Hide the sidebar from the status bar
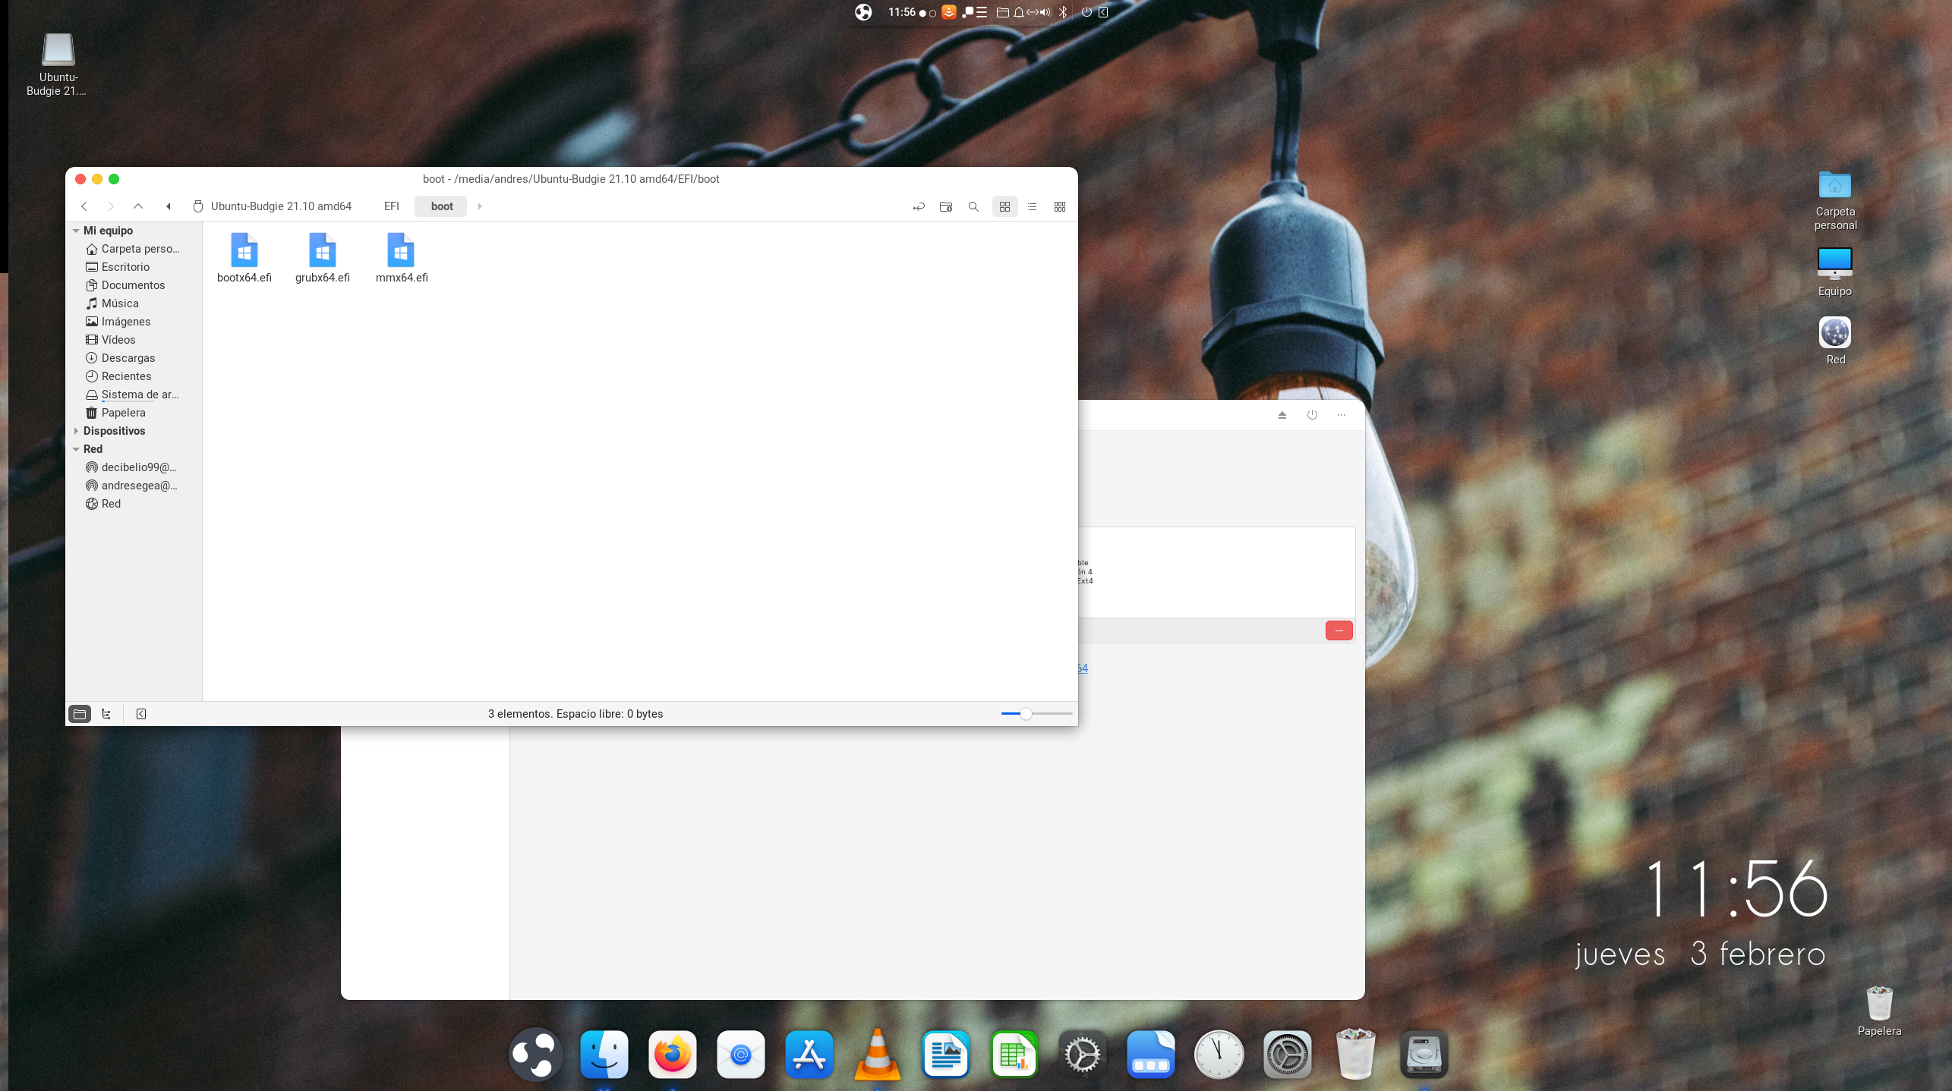 coord(141,714)
